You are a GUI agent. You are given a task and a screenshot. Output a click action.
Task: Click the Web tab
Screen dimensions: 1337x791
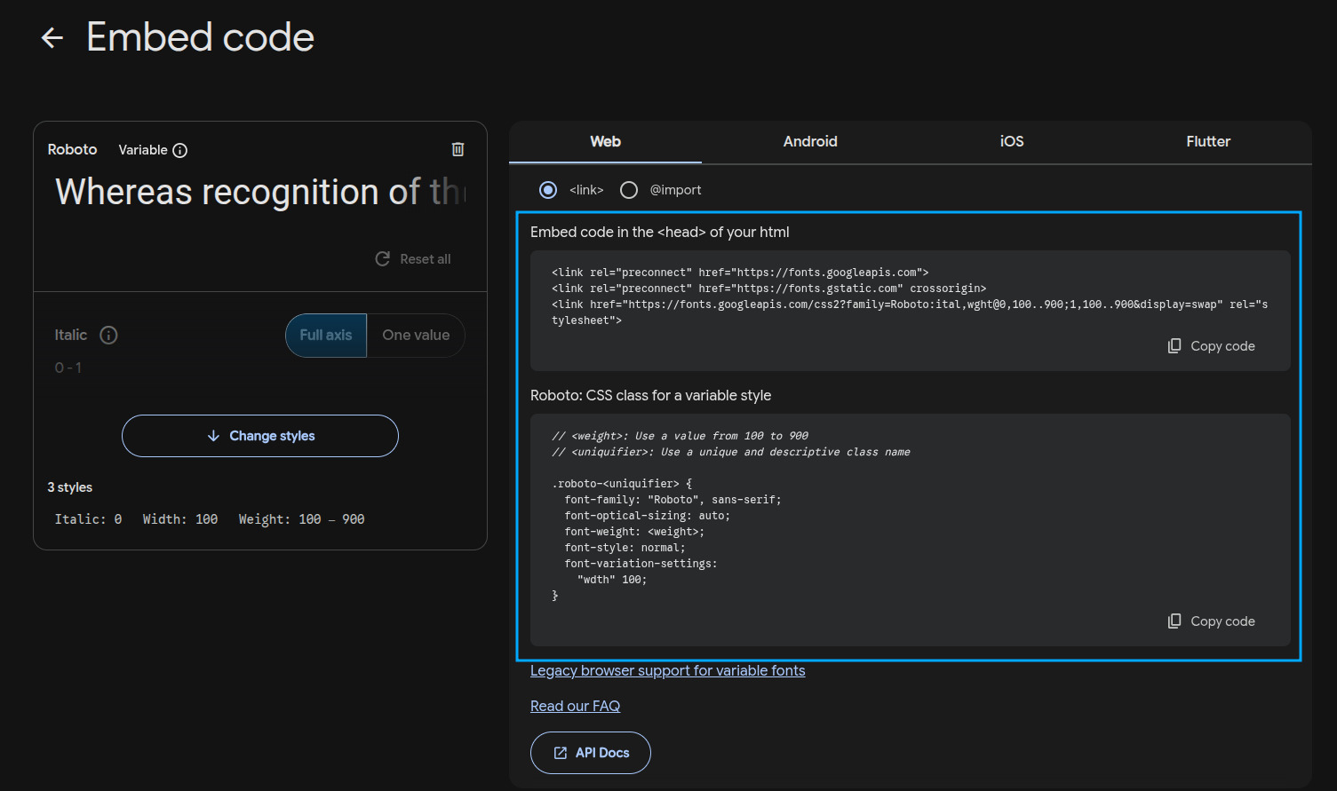click(x=605, y=142)
